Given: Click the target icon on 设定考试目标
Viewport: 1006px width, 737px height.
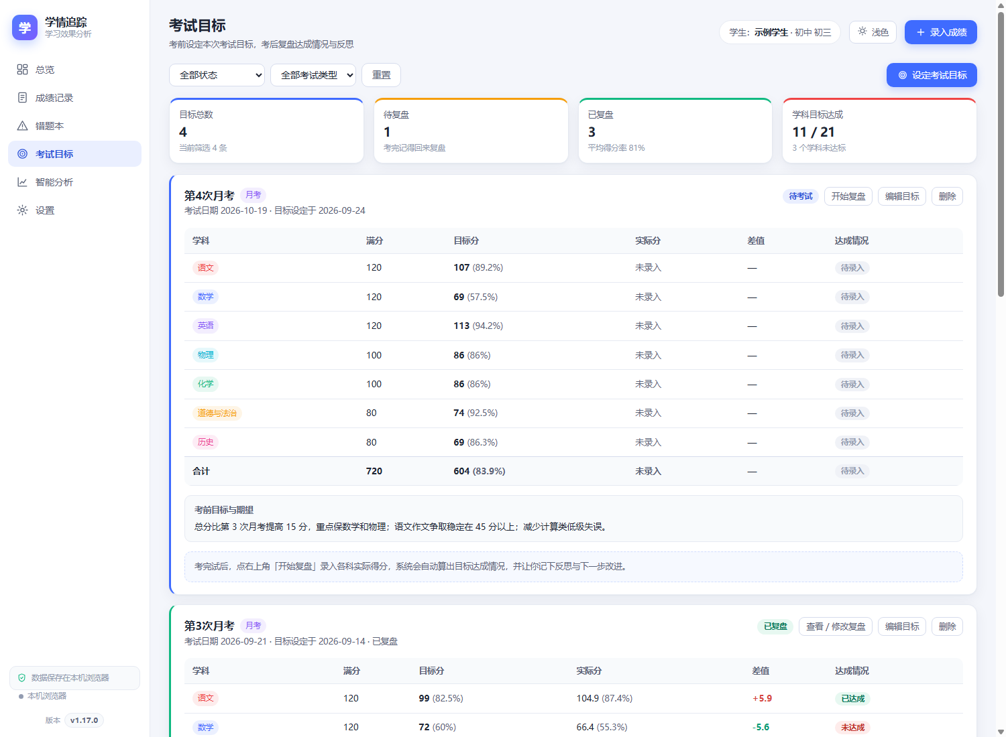Looking at the screenshot, I should [903, 75].
